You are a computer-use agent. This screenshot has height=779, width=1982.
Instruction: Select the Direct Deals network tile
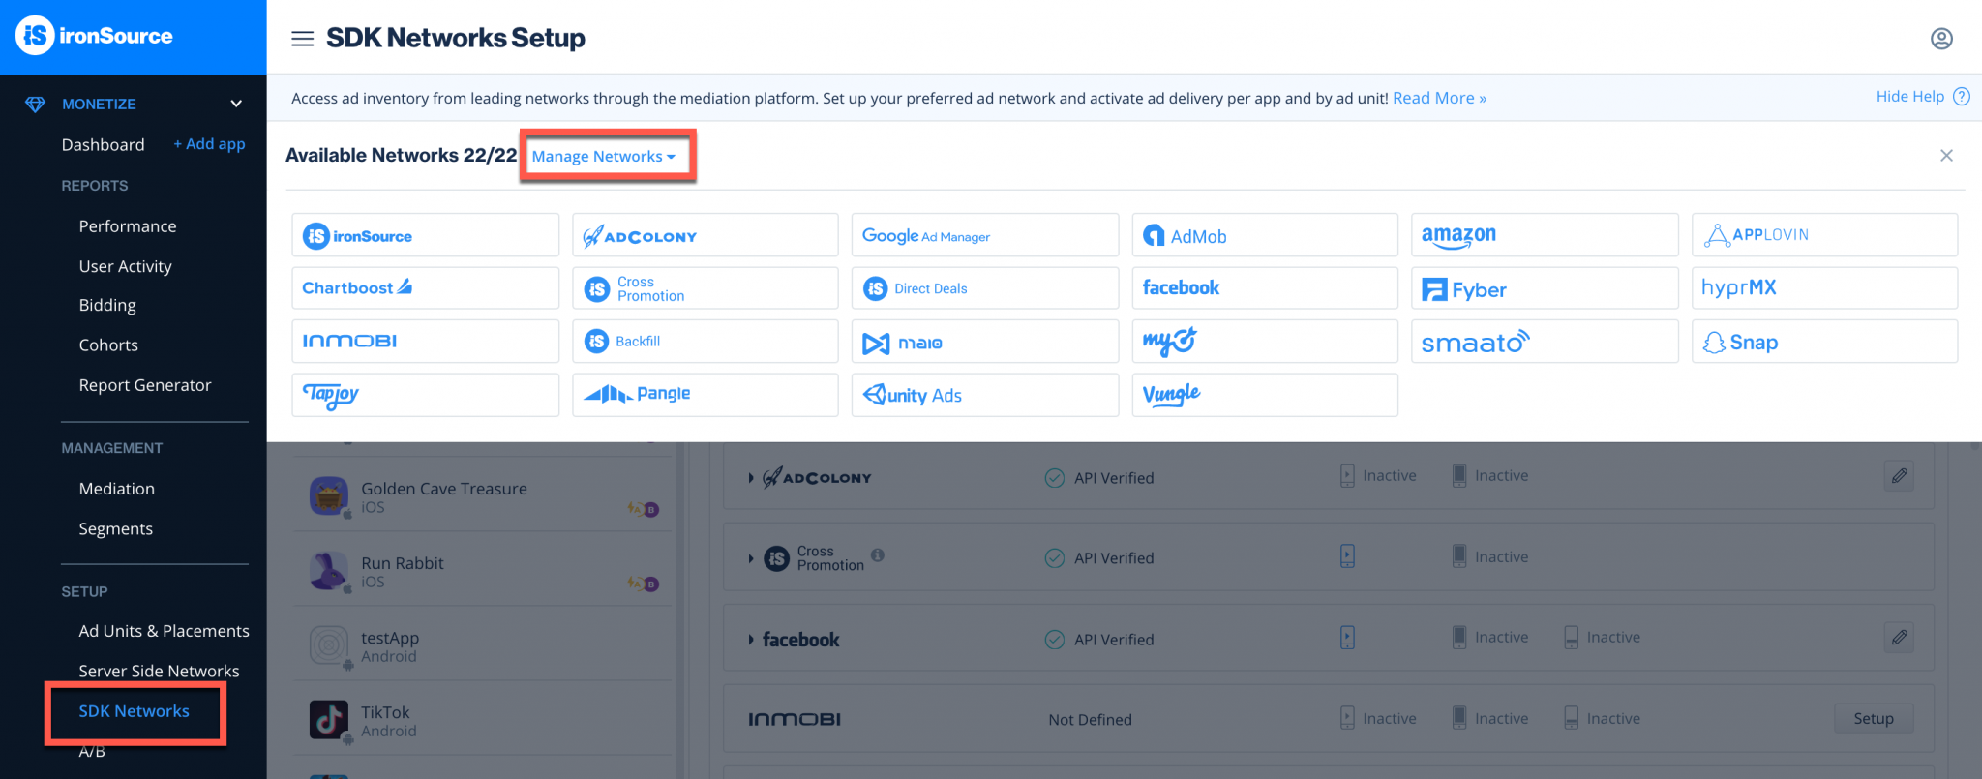(x=984, y=288)
